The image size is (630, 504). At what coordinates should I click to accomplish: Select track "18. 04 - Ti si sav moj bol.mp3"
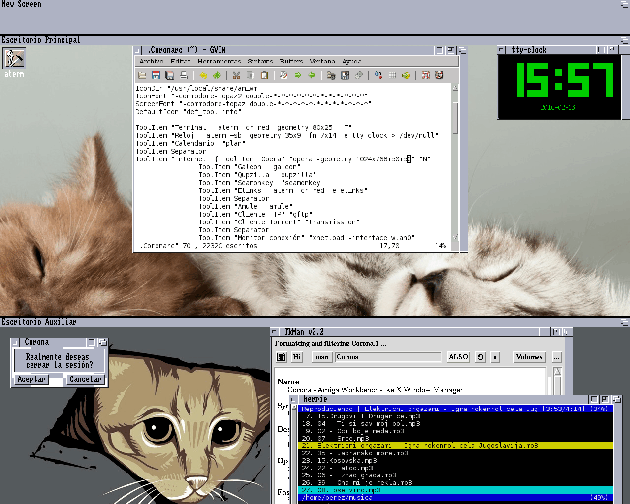click(455, 424)
